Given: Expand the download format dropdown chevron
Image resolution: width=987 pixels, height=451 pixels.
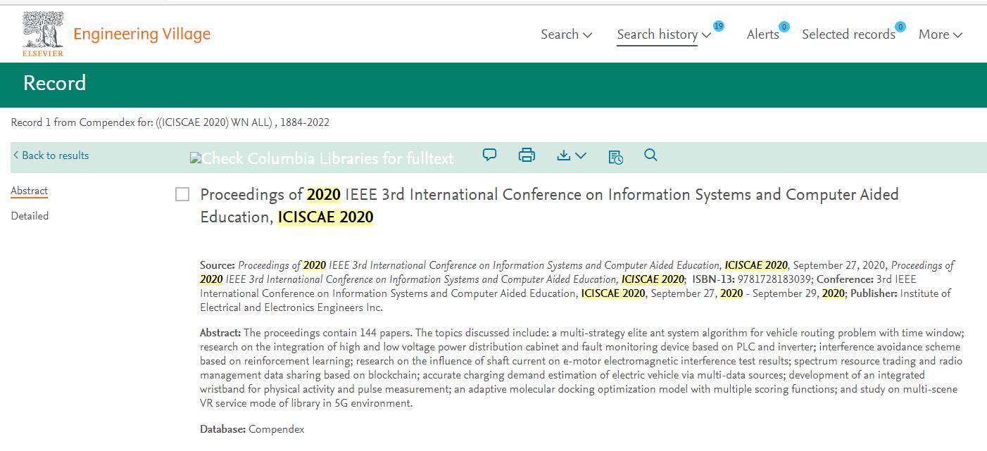Looking at the screenshot, I should [579, 157].
